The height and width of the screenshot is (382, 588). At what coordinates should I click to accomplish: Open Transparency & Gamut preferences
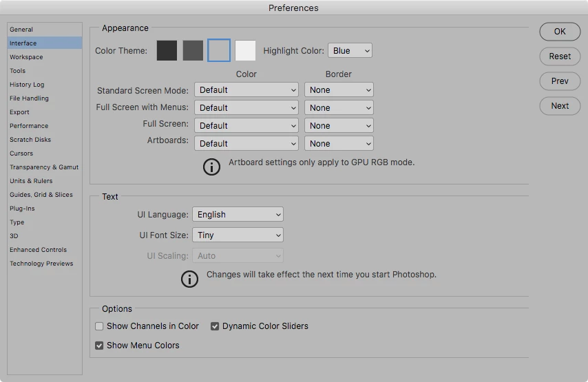coord(45,167)
